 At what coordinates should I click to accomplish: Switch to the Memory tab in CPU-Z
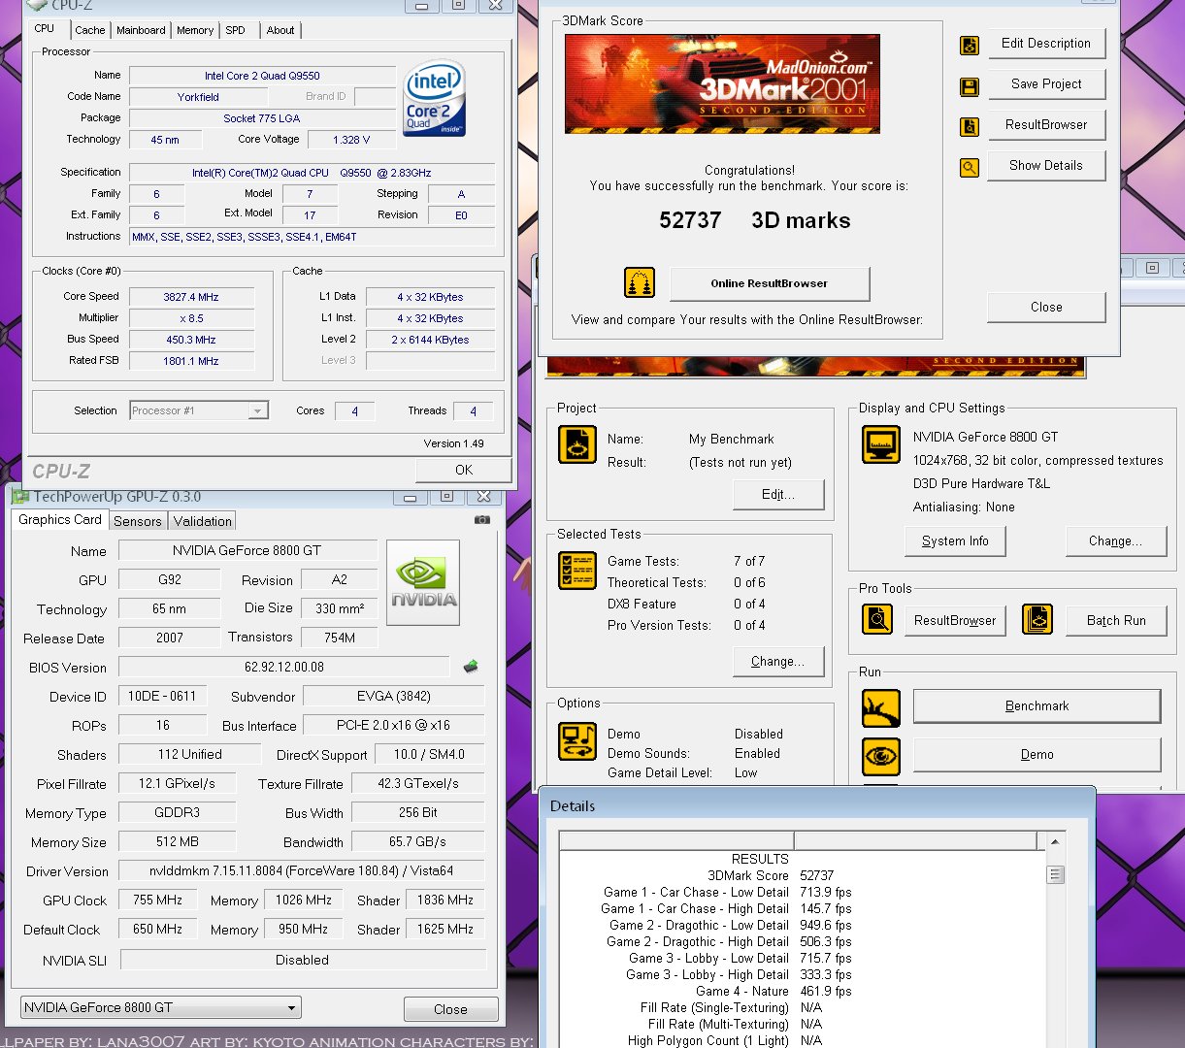[195, 30]
